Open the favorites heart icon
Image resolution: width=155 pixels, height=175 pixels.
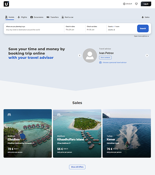[x=136, y=4]
